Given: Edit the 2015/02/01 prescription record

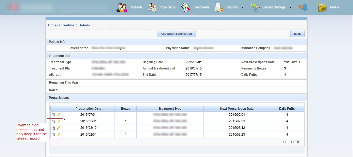Looking at the screenshot, I should 59,135.
